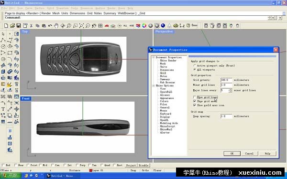The height and width of the screenshot is (179, 287).
Task: Select Grid in the properties tree
Action: pyautogui.click(x=163, y=73)
